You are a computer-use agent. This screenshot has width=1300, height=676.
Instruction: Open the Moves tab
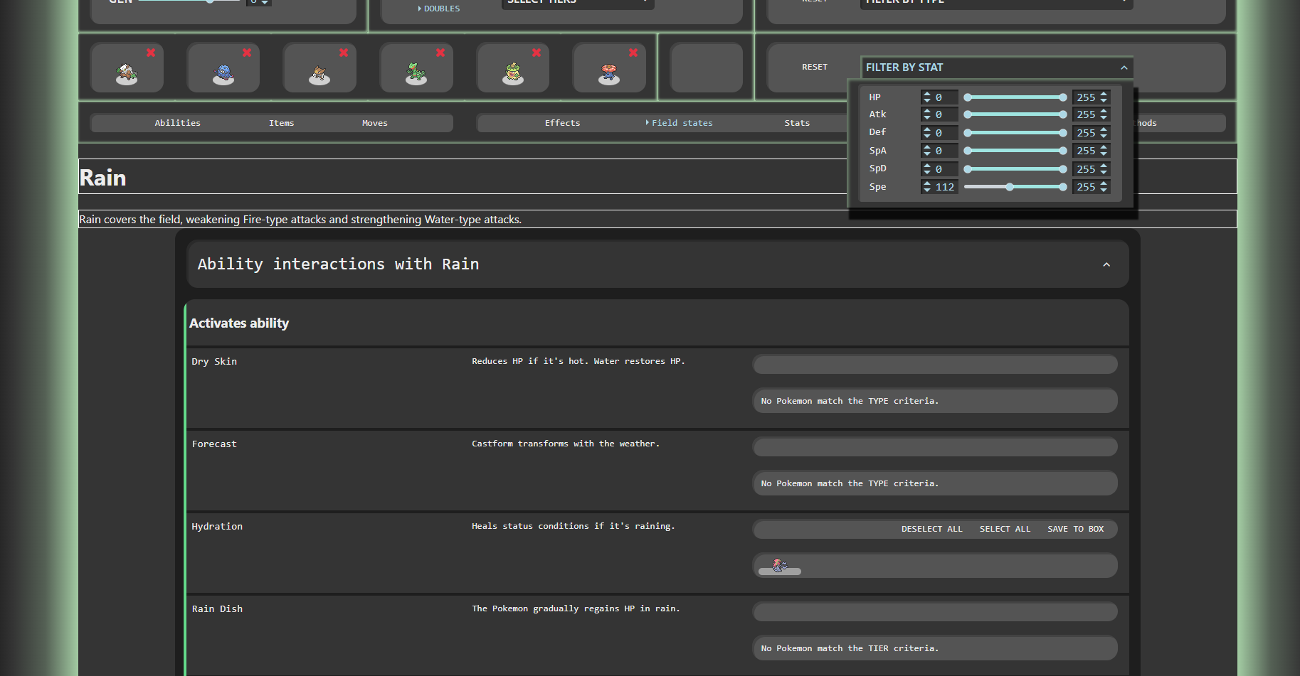point(374,123)
